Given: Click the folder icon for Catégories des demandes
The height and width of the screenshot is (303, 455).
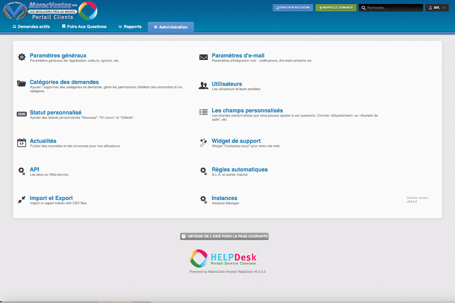Looking at the screenshot, I should point(22,84).
